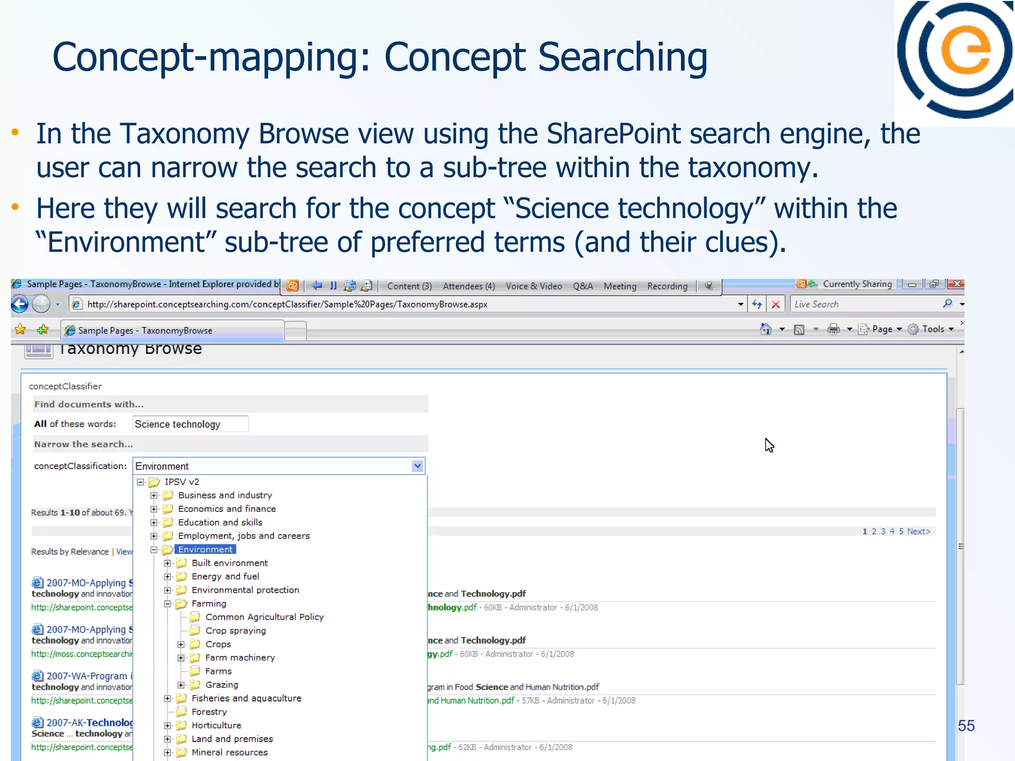Select the Crop spraying folder

point(235,630)
